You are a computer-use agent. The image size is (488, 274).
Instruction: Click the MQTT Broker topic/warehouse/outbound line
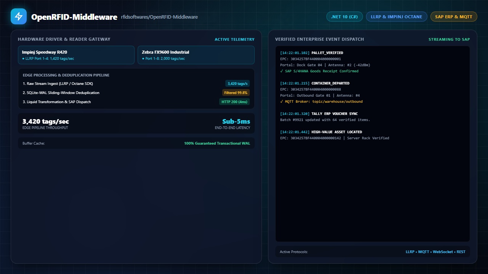321,102
